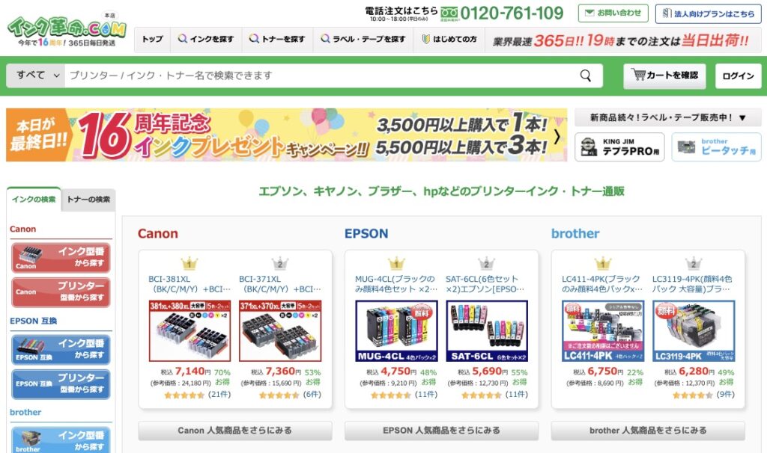Image resolution: width=767 pixels, height=453 pixels.
Task: Switch to the トナーの検索 tab
Action: [88, 199]
